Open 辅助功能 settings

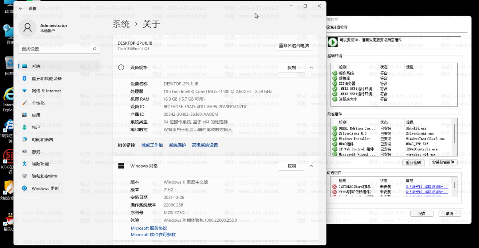point(59,164)
